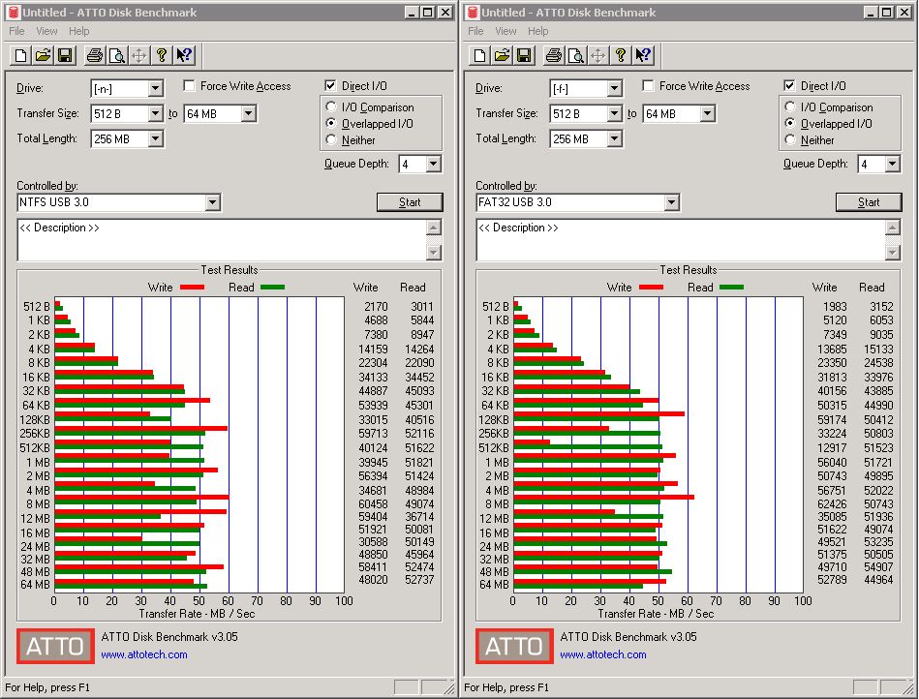Open Total Length 256 MB dropdown, left window
This screenshot has height=699, width=919.
(155, 138)
